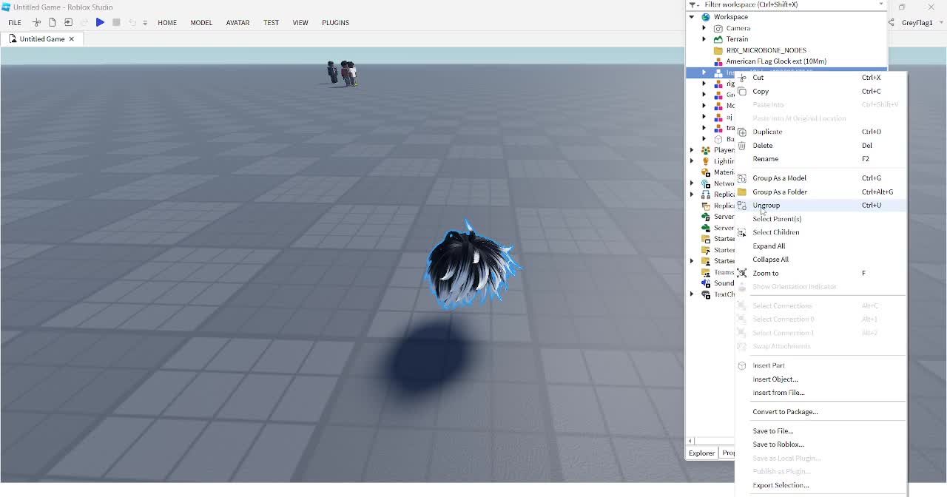Screen dimensions: 947x497
Task: Click the Cut icon in the context menu
Action: (x=742, y=78)
